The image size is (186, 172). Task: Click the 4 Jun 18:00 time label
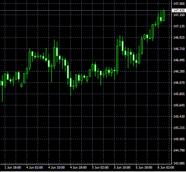[x=78, y=168]
